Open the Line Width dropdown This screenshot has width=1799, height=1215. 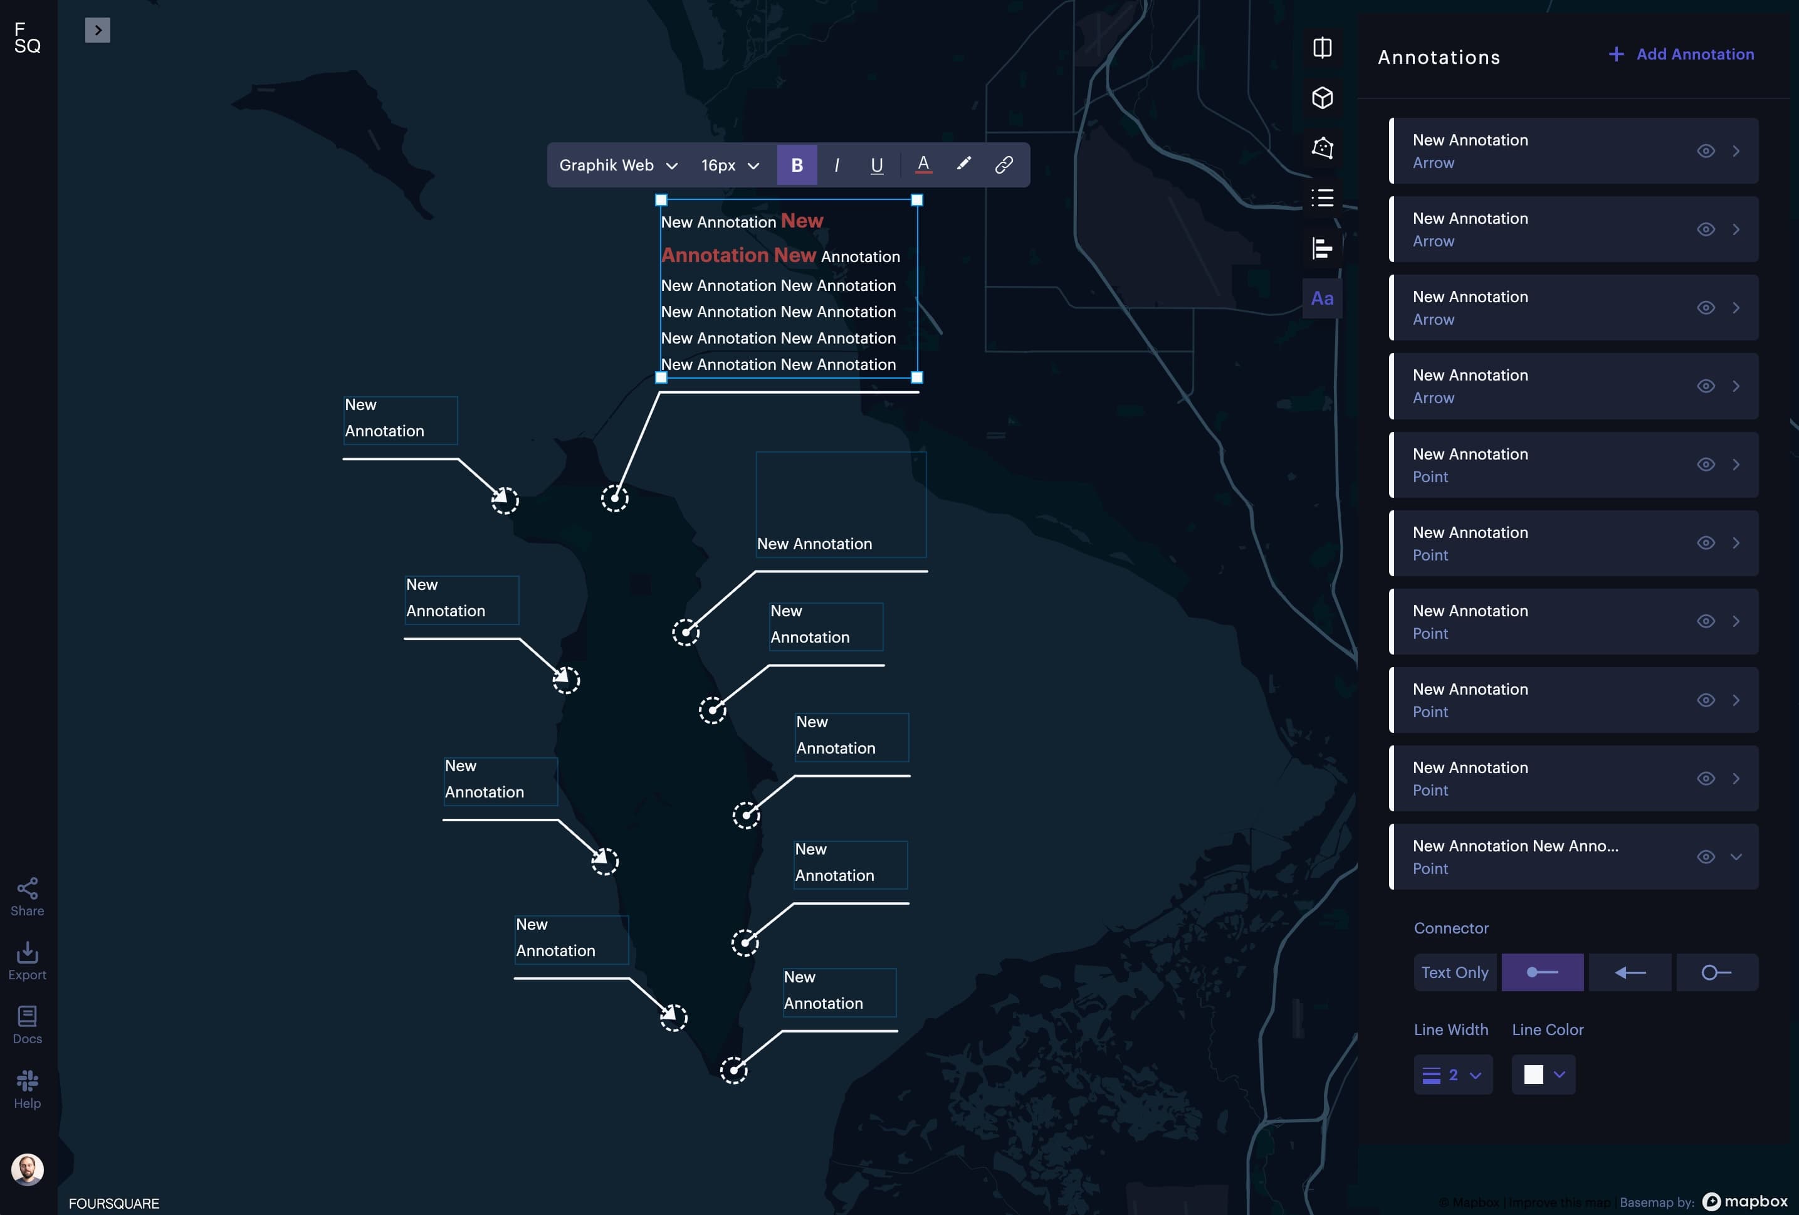[x=1452, y=1075]
